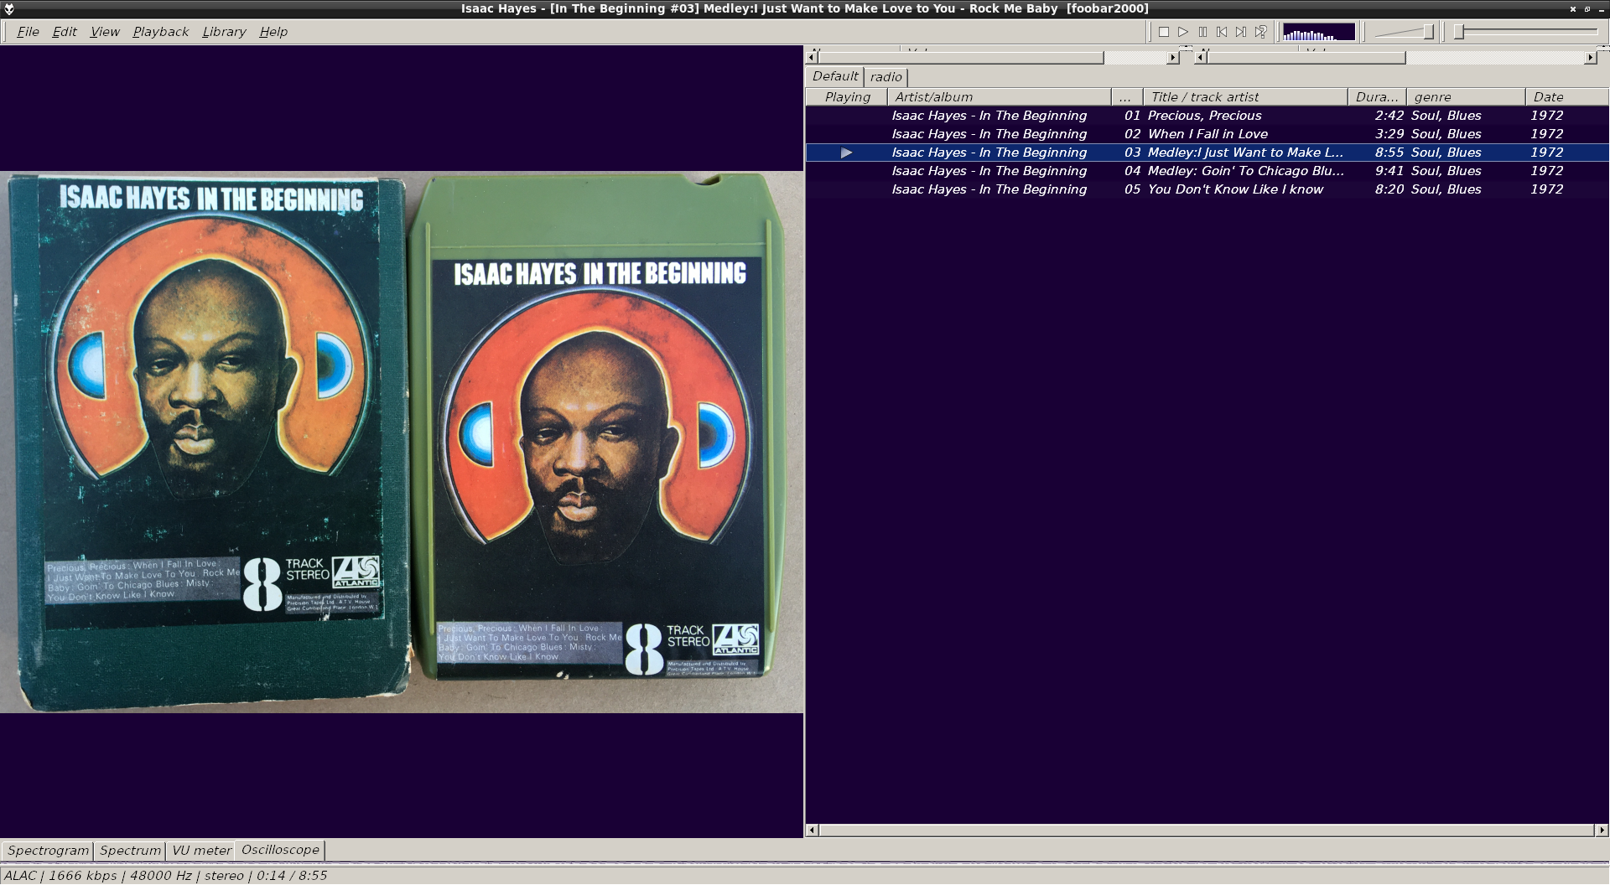The image size is (1610, 885).
Task: Switch to the Default playlist tab
Action: point(835,76)
